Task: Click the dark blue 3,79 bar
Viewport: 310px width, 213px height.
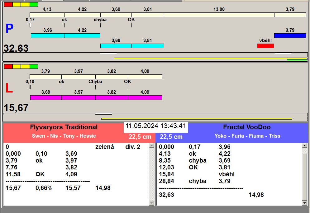Action: pyautogui.click(x=290, y=35)
